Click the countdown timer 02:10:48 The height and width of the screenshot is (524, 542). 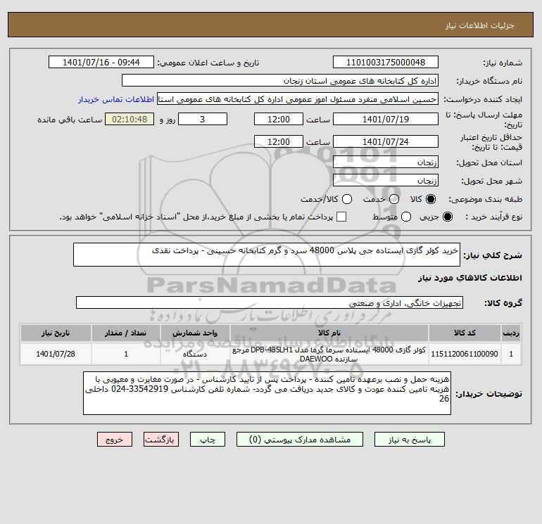point(130,119)
